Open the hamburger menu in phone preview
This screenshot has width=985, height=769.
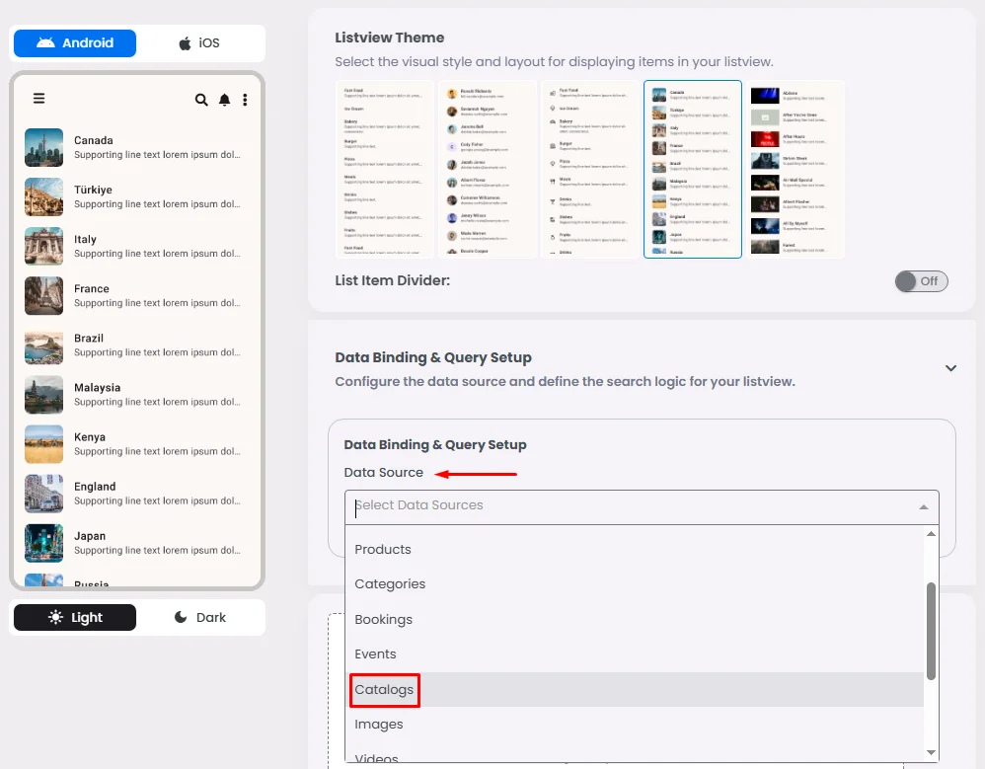coord(39,99)
